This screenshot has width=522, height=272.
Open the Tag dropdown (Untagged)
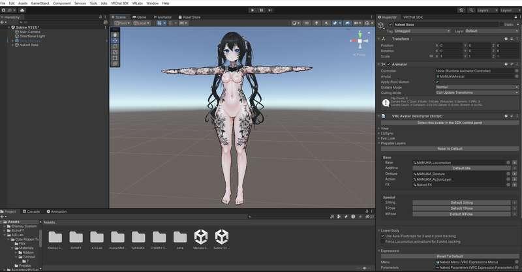pos(422,31)
